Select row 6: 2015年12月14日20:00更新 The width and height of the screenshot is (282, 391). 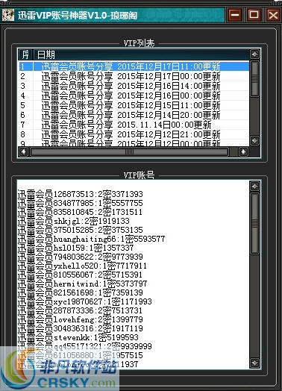tap(134, 115)
